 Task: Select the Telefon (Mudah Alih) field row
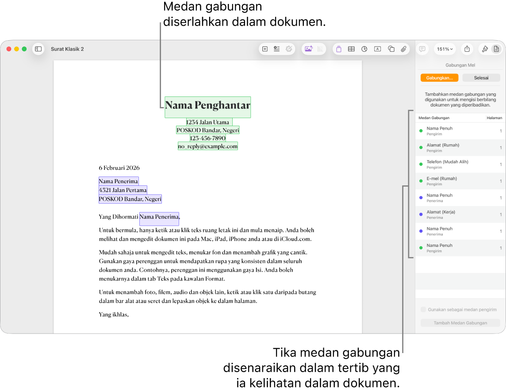pos(460,164)
